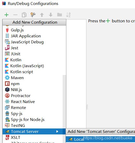Click the Sort Alphabetically a-z icon
Image resolution: width=135 pixels, height=143 pixels.
[68, 15]
